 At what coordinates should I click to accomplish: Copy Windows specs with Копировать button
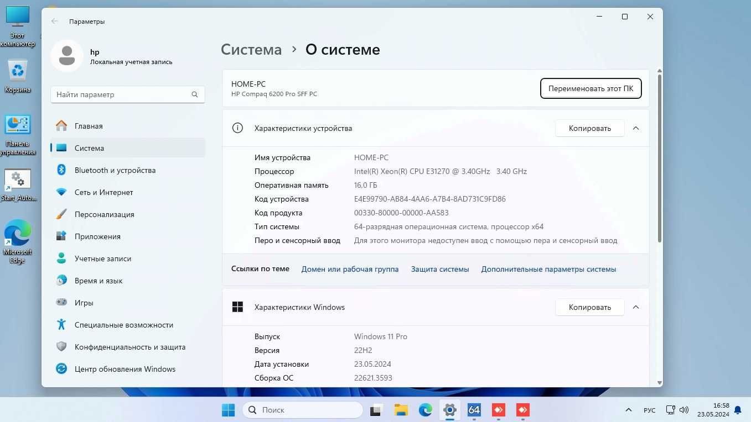point(590,307)
